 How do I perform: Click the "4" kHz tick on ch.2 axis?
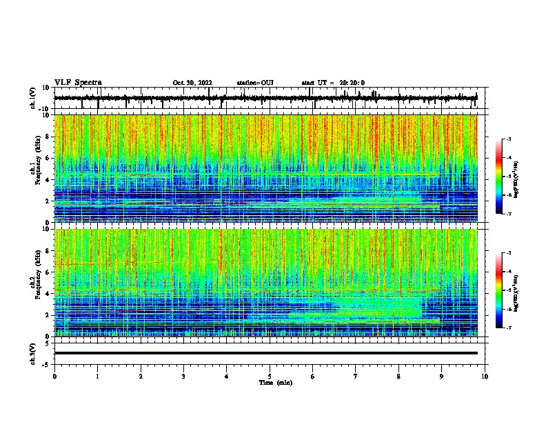pos(48,294)
